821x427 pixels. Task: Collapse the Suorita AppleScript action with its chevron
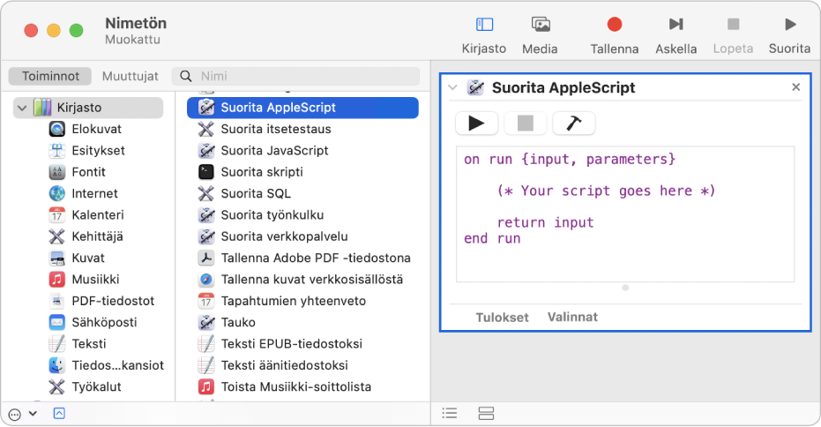coord(452,87)
